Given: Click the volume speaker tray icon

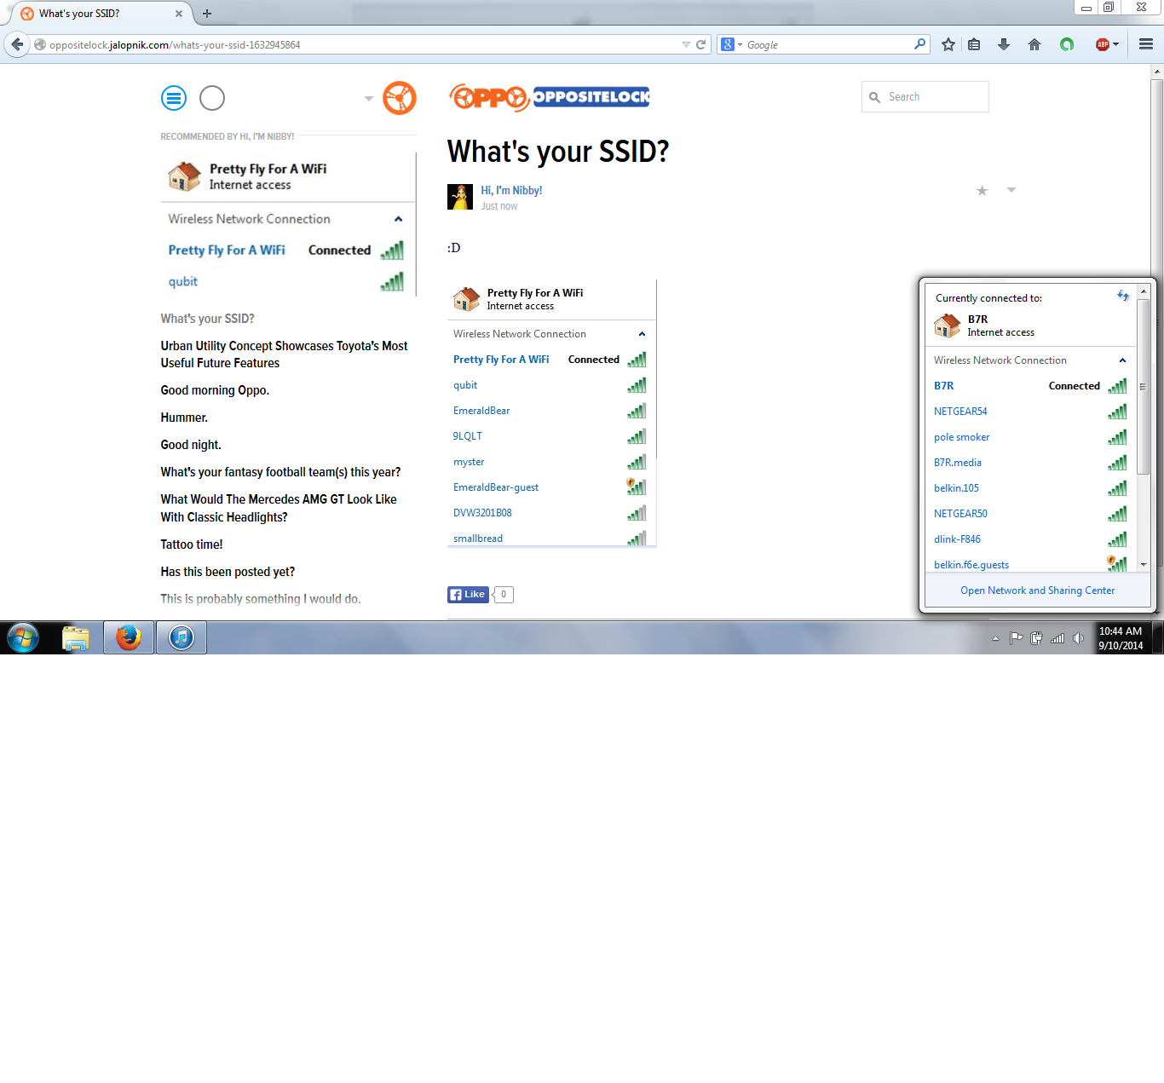Looking at the screenshot, I should coord(1078,638).
